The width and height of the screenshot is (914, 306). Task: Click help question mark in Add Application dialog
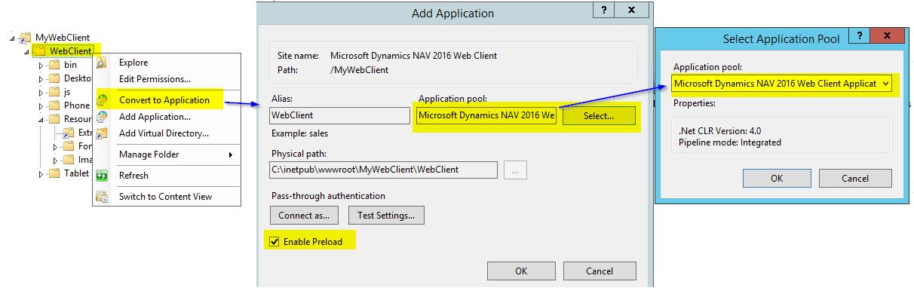pyautogui.click(x=603, y=10)
